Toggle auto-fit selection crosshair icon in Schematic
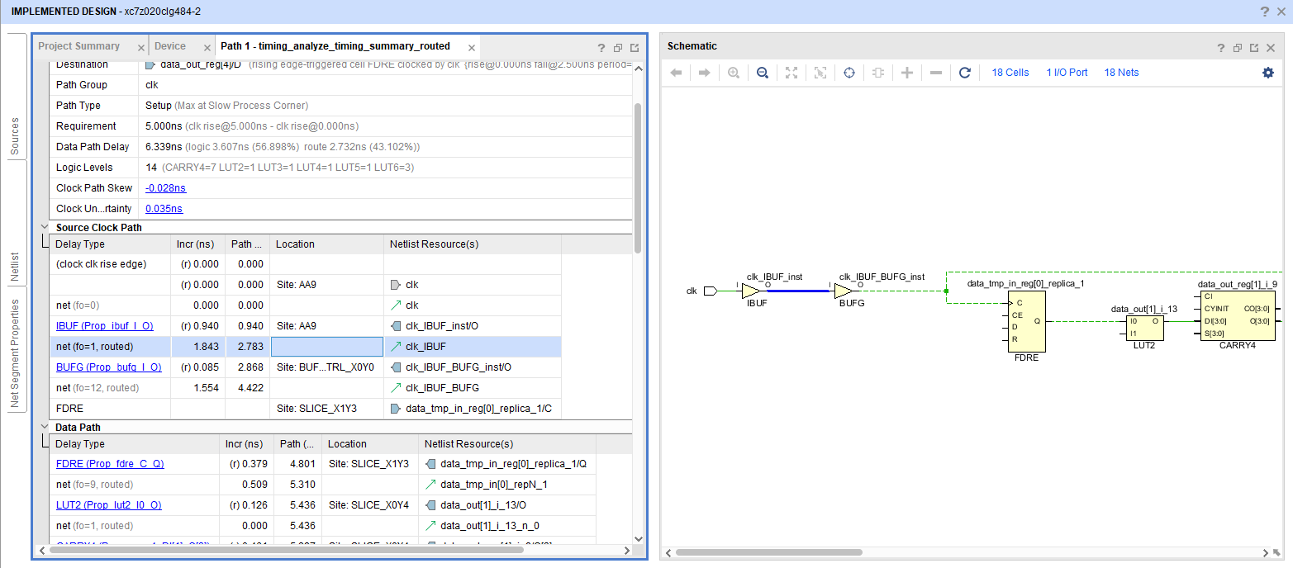1293x568 pixels. 849,73
